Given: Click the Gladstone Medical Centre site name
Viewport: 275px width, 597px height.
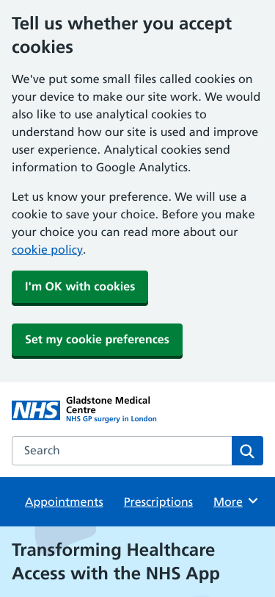Looking at the screenshot, I should pos(109,405).
